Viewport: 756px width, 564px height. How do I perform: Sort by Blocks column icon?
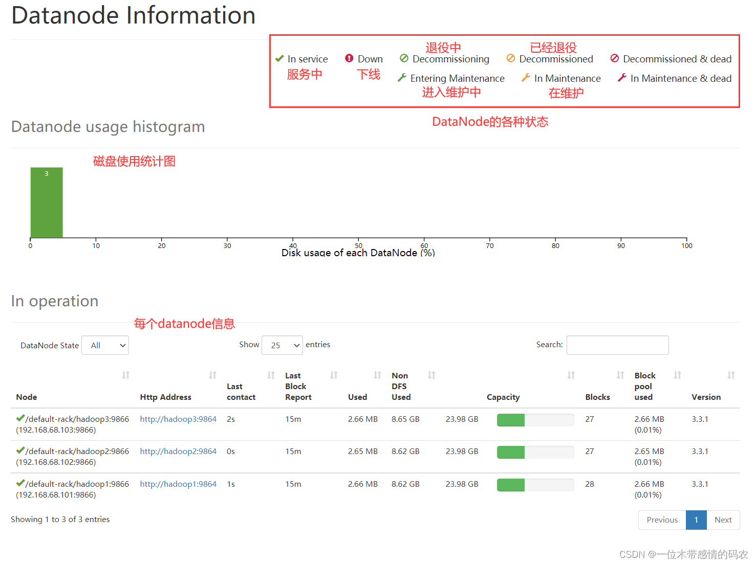(620, 375)
